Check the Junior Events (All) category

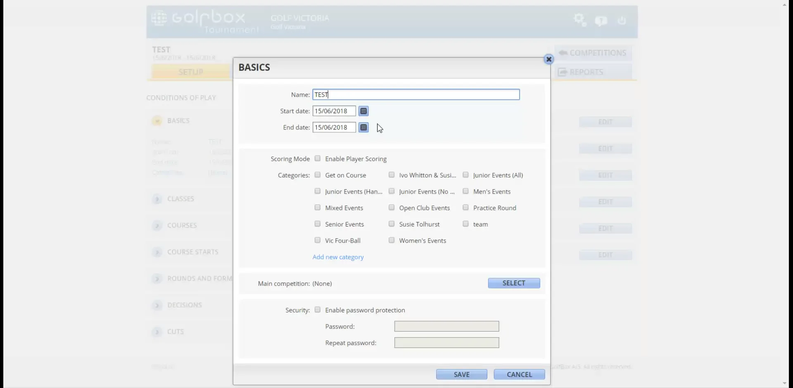tap(465, 175)
